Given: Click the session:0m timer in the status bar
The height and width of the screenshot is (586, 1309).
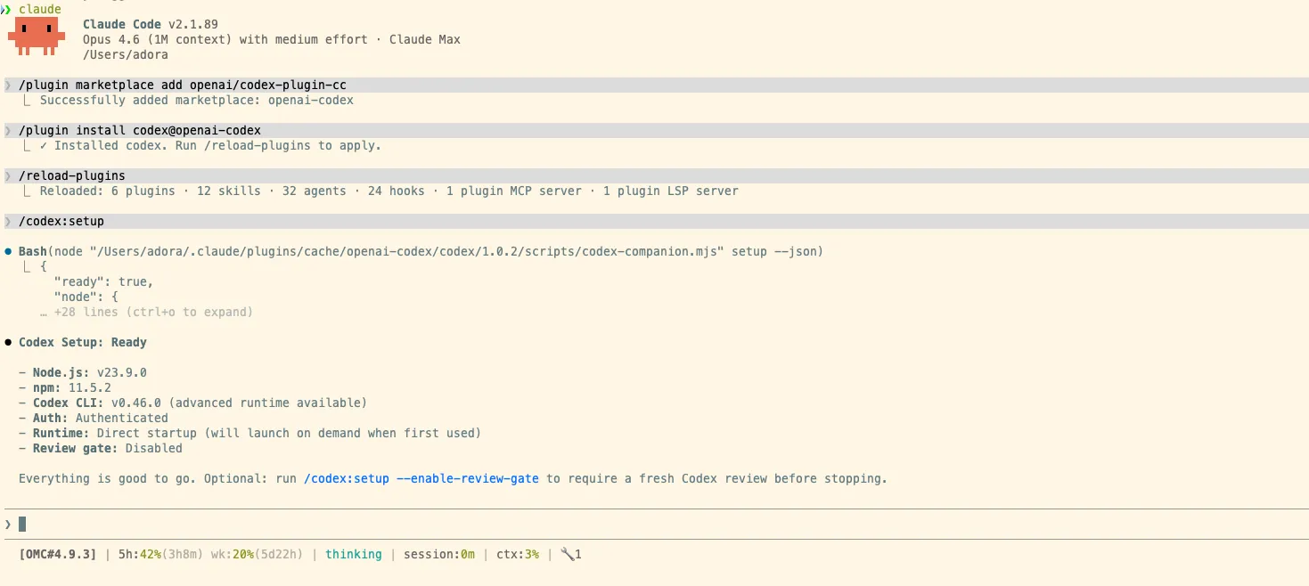Looking at the screenshot, I should [x=439, y=553].
